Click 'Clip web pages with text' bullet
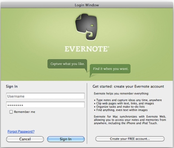The width and height of the screenshot is (174, 148). pyautogui.click(x=124, y=103)
